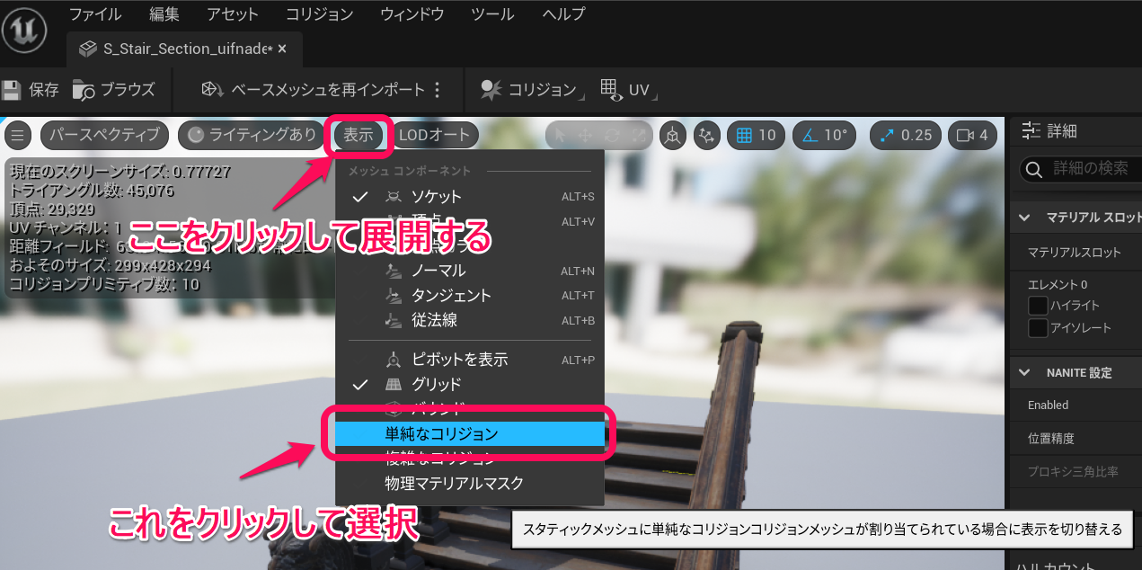The image size is (1142, 570).
Task: Click the 現在のスクリーンサイズ stat text
Action: tap(120, 171)
